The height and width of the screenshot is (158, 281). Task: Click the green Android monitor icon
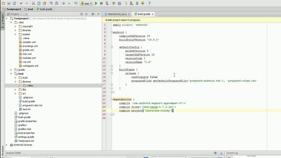(143, 3)
